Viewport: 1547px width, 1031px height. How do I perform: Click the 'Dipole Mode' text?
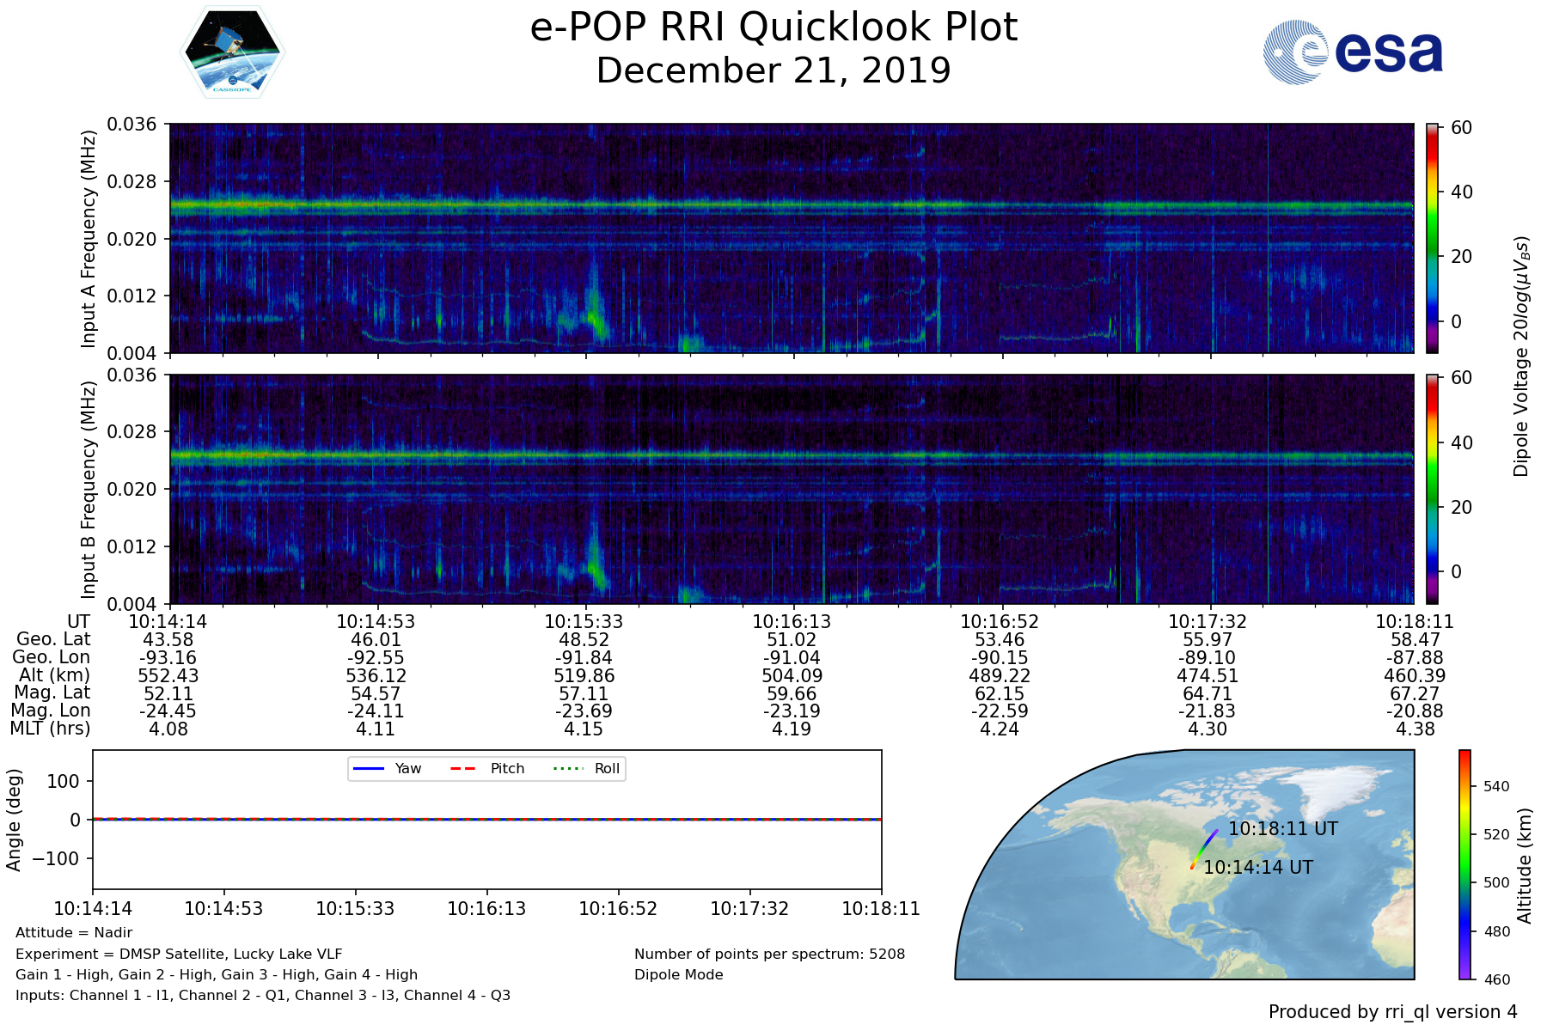pyautogui.click(x=678, y=975)
